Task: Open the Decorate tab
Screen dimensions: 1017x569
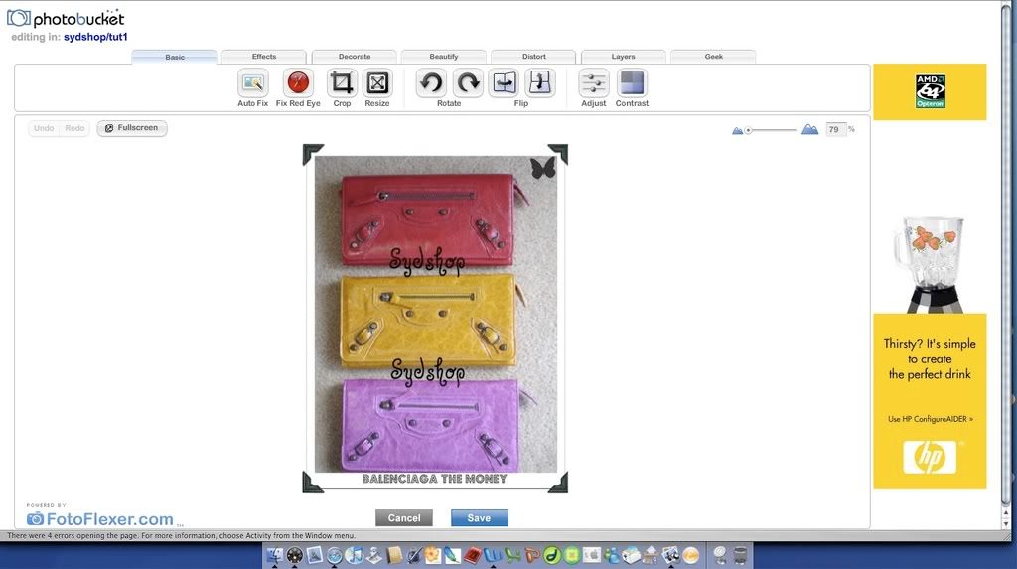Action: click(x=355, y=57)
